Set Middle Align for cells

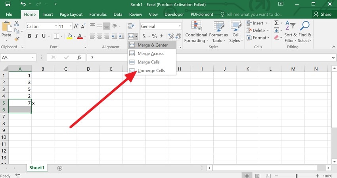[x=100, y=26]
